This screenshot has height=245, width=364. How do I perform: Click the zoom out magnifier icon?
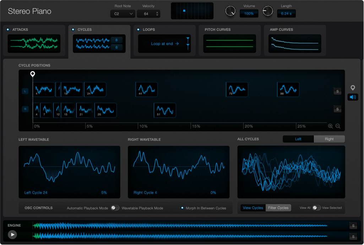(x=338, y=126)
